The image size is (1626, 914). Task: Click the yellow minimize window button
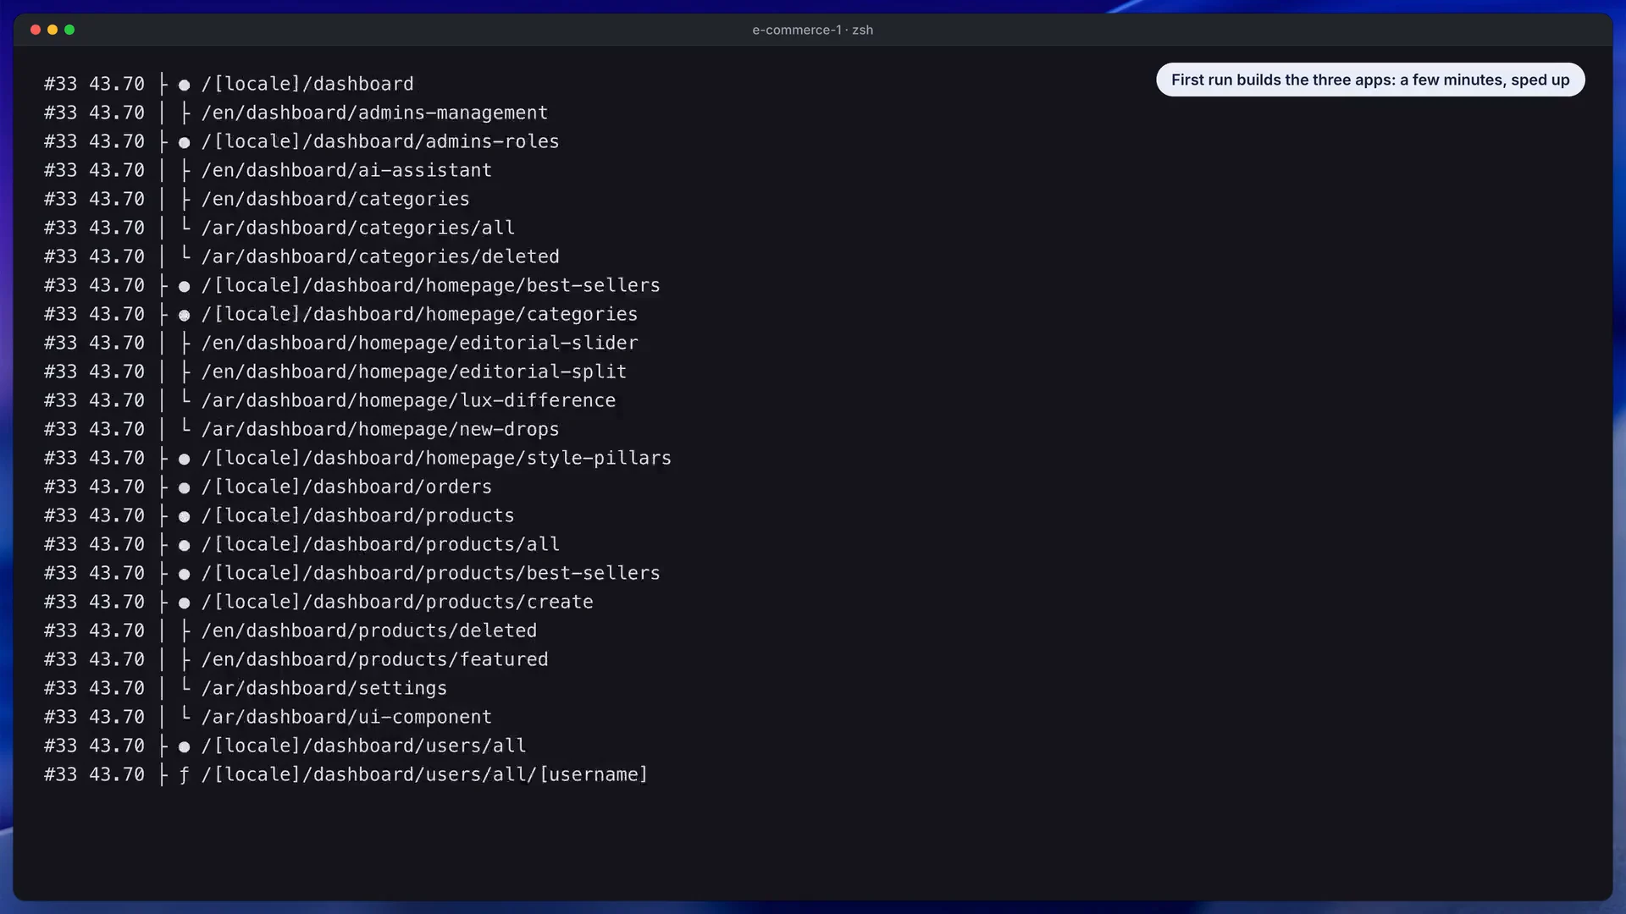53,30
